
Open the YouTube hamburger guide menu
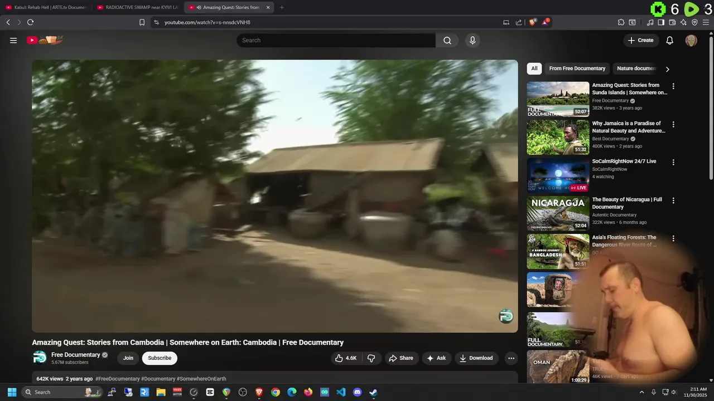tap(13, 40)
